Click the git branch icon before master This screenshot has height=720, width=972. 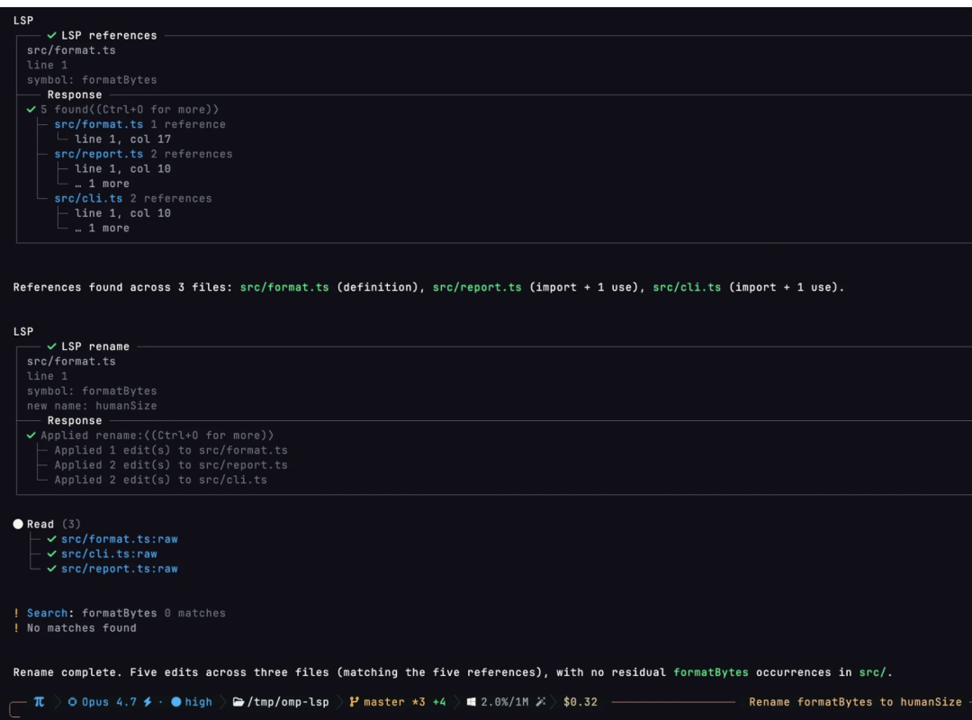[x=354, y=702]
